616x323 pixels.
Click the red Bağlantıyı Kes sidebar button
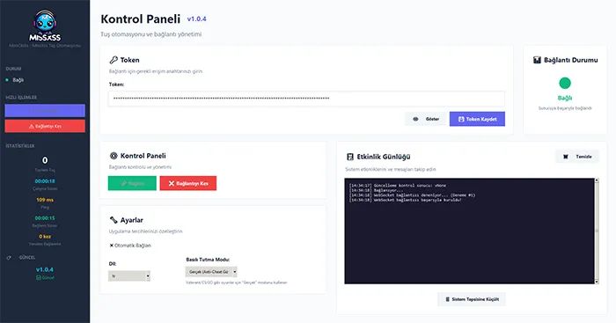click(x=45, y=126)
